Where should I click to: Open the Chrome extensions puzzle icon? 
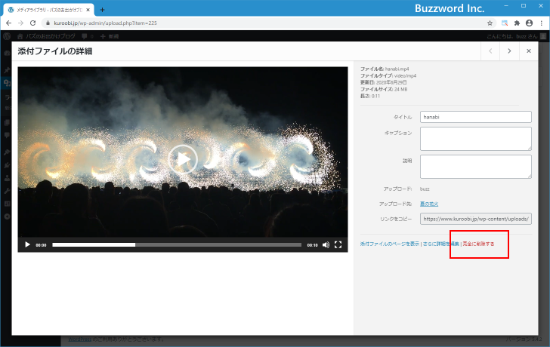517,23
